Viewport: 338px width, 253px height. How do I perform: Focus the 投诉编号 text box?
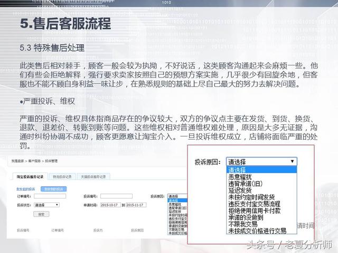click(116, 196)
